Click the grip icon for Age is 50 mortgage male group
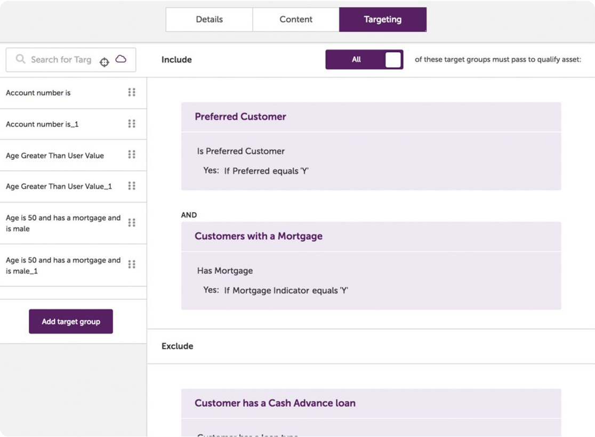The image size is (595, 437). tap(132, 223)
